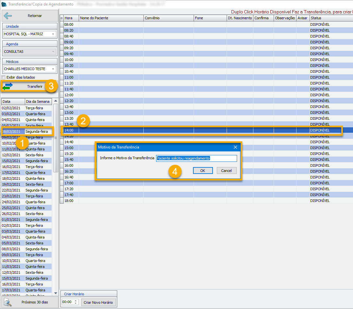Click Criar Novo Horário button

point(98,302)
